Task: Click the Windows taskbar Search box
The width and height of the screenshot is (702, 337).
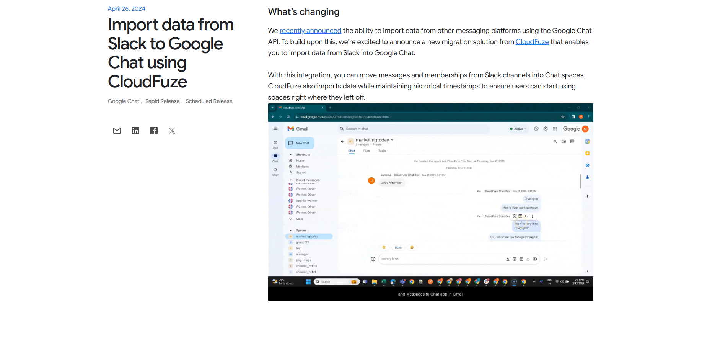Action: (x=337, y=282)
